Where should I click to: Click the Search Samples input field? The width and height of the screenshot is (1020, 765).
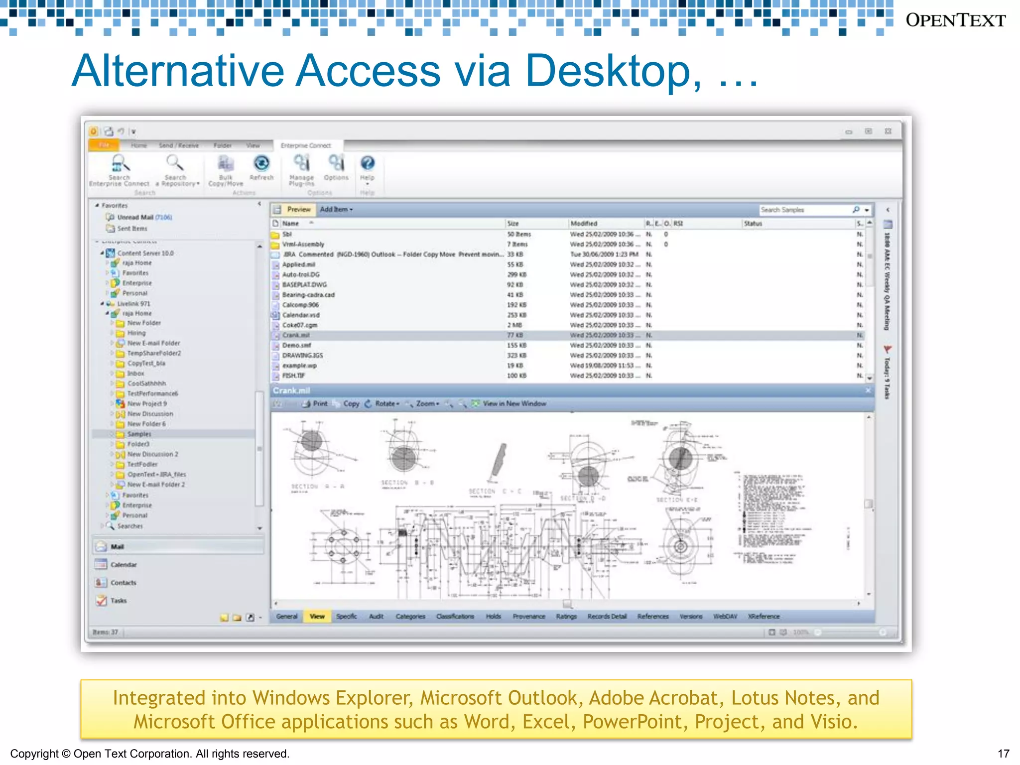pos(804,210)
